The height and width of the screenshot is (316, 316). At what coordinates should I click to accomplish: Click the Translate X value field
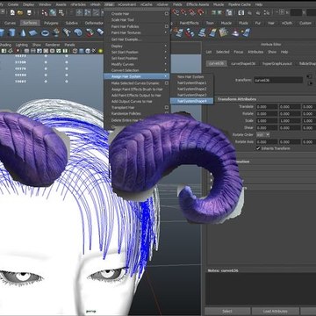click(267, 107)
